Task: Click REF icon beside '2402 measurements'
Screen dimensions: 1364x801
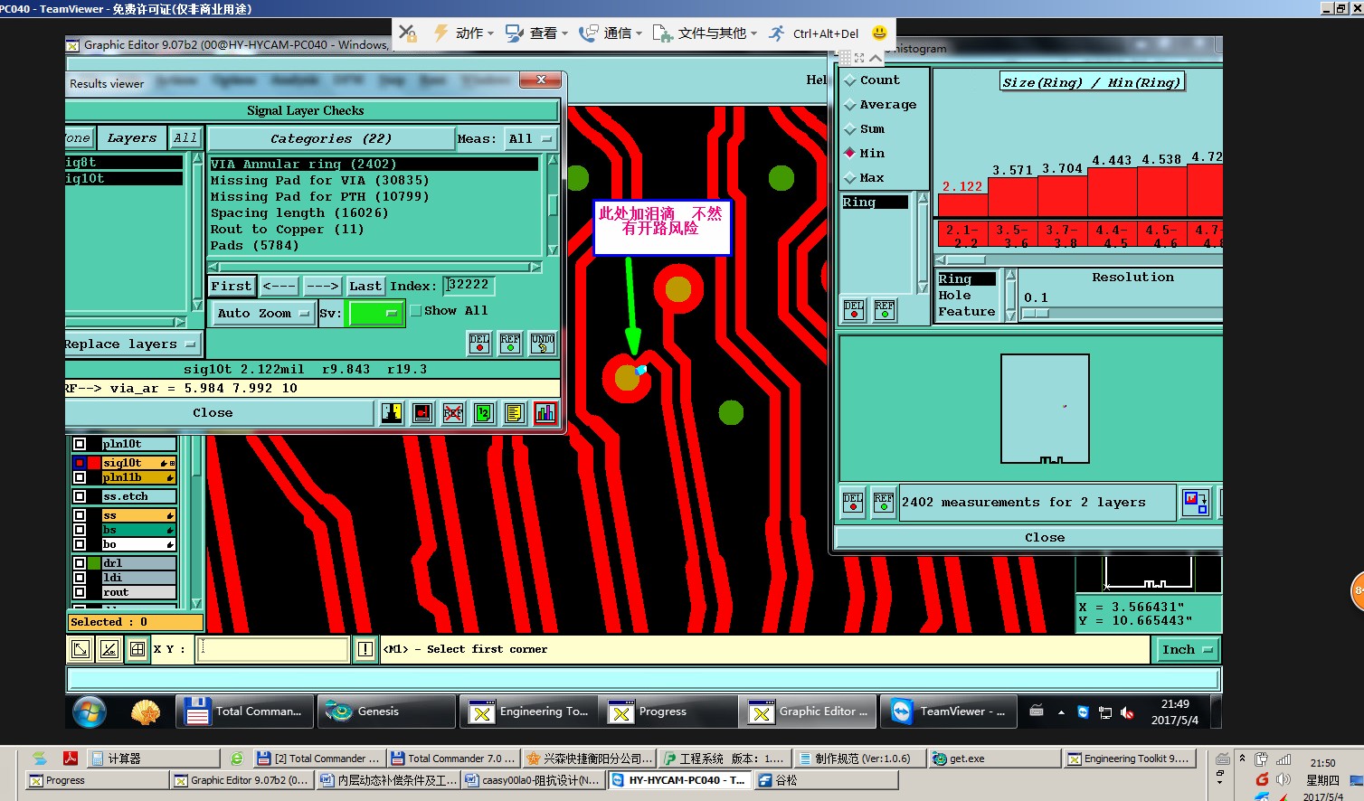Action: (884, 503)
